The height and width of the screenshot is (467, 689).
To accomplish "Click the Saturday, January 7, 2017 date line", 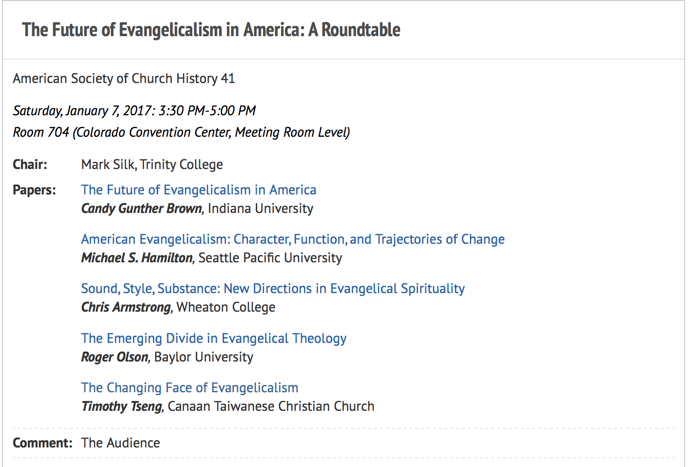I will tap(134, 111).
